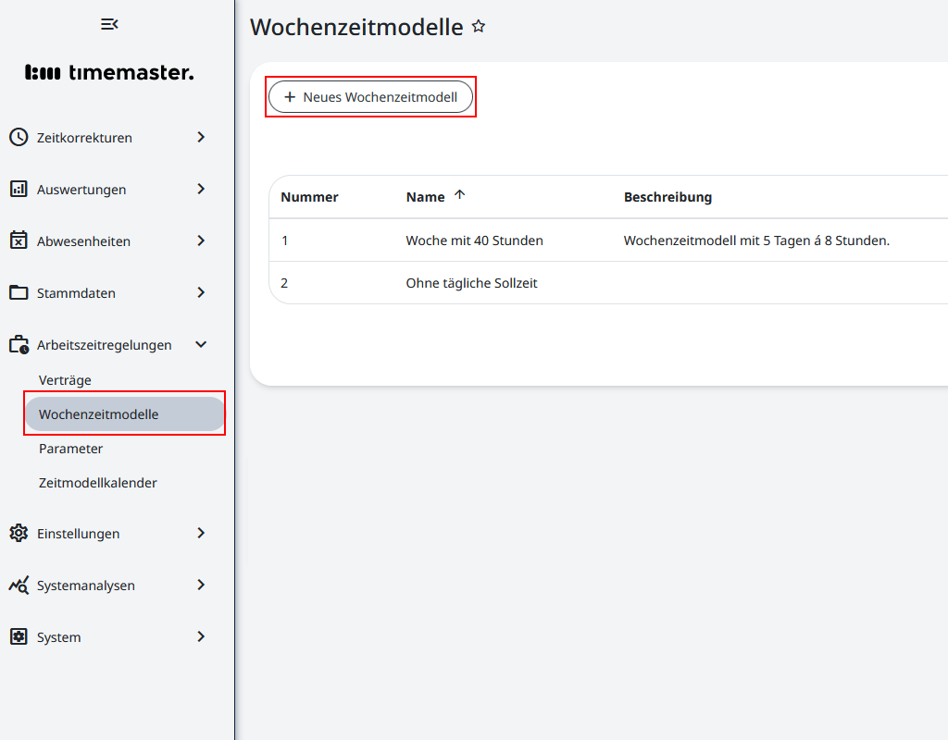Click the timemaster logo

109,71
